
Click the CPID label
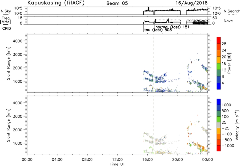click(7, 28)
